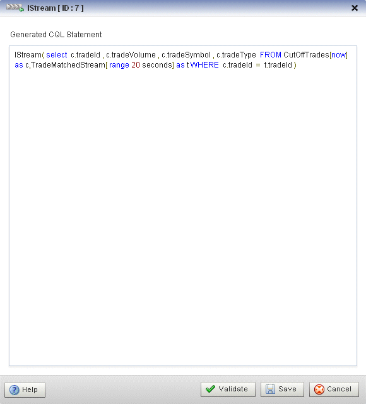Click the Validate button
366x404 pixels.
[228, 389]
